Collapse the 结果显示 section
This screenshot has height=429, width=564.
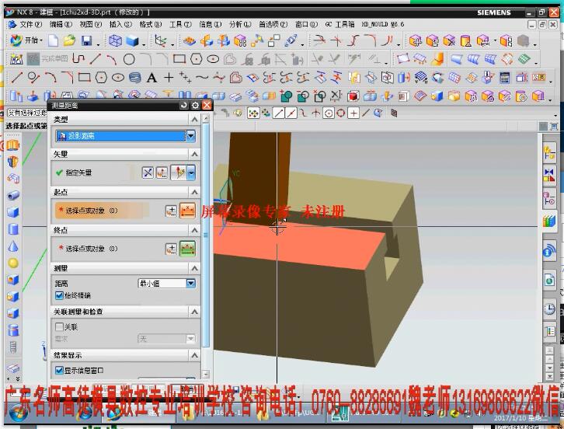194,355
